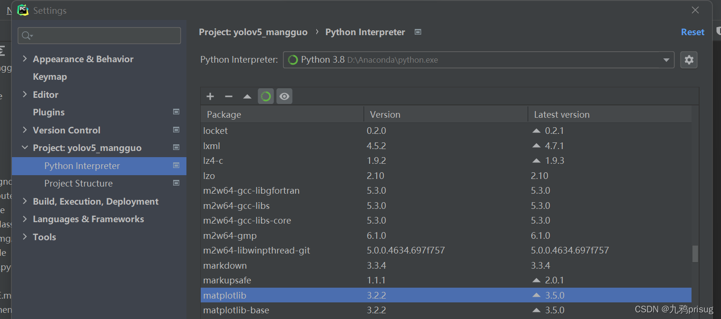Expand the Editor section

[x=25, y=94]
